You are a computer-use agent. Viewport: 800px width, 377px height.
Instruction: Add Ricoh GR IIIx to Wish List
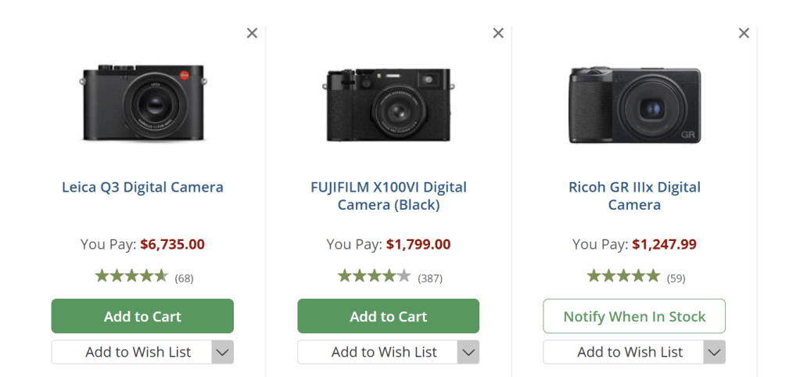click(x=623, y=352)
